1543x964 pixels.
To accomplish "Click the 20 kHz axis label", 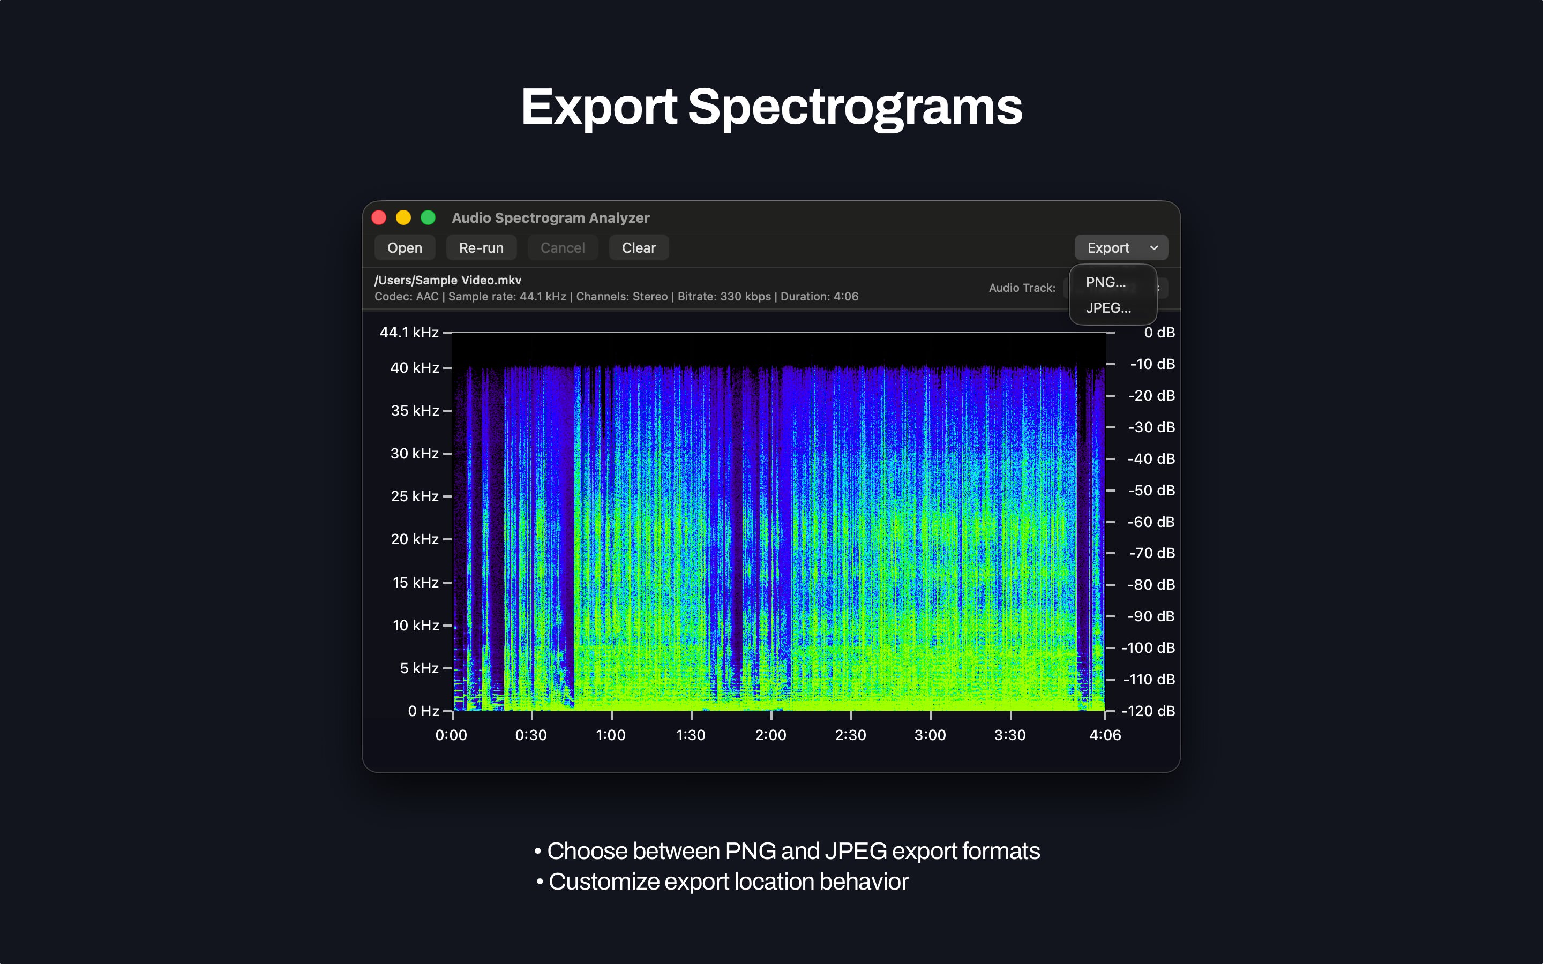I will (415, 539).
